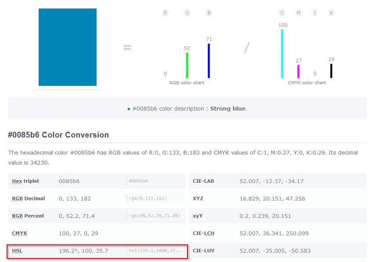Click the CIE-LCH label
The image size is (374, 262).
pos(203,233)
